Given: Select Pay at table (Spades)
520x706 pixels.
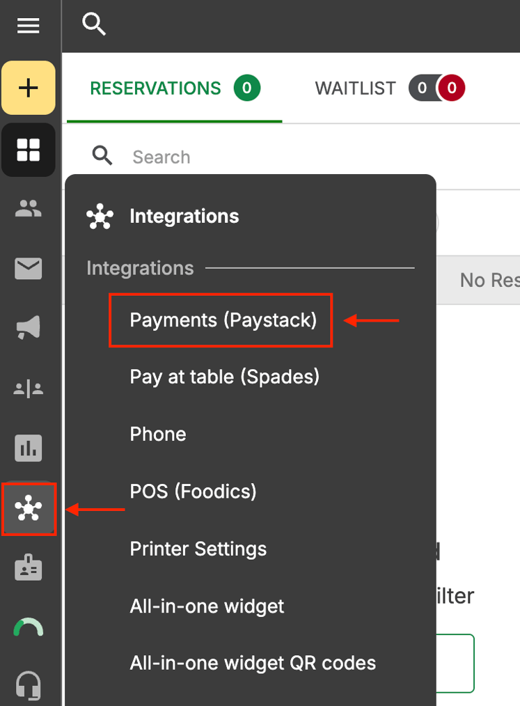Looking at the screenshot, I should click(x=224, y=377).
